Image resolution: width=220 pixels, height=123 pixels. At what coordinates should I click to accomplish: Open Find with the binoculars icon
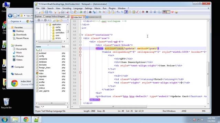click(x=90, y=12)
